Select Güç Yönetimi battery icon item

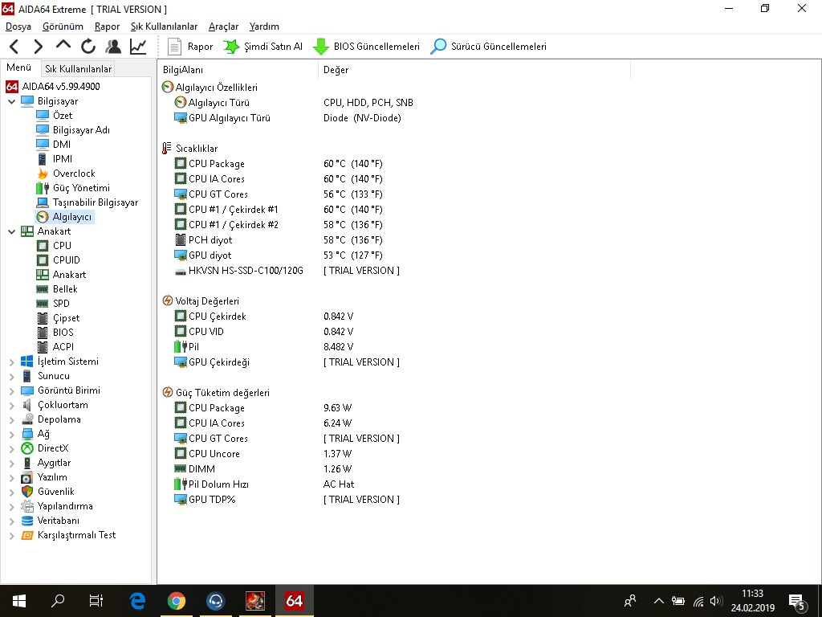click(43, 188)
